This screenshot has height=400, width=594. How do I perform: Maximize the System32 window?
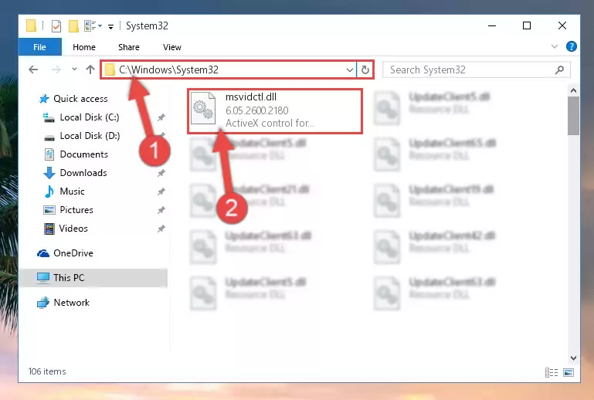click(527, 25)
